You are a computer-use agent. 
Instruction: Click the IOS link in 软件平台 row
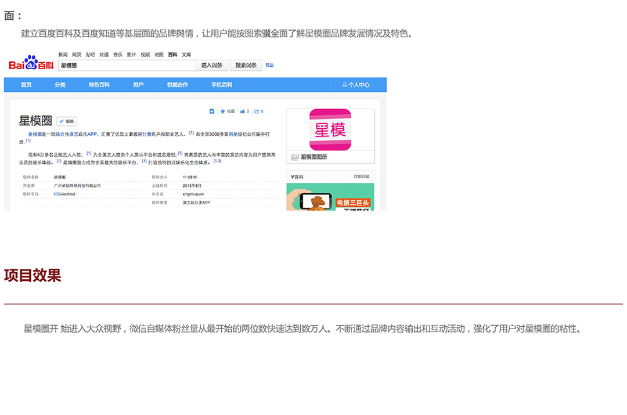(57, 194)
